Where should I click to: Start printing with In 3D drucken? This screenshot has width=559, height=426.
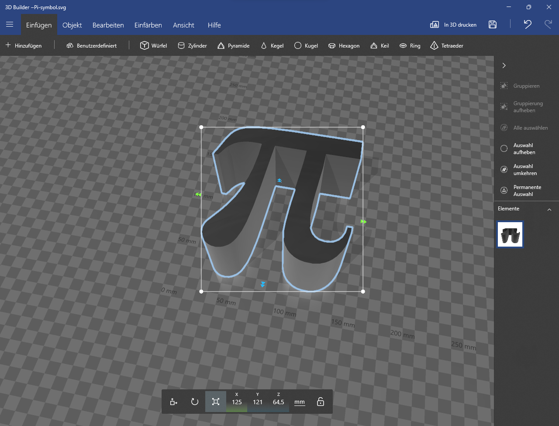[x=453, y=25]
